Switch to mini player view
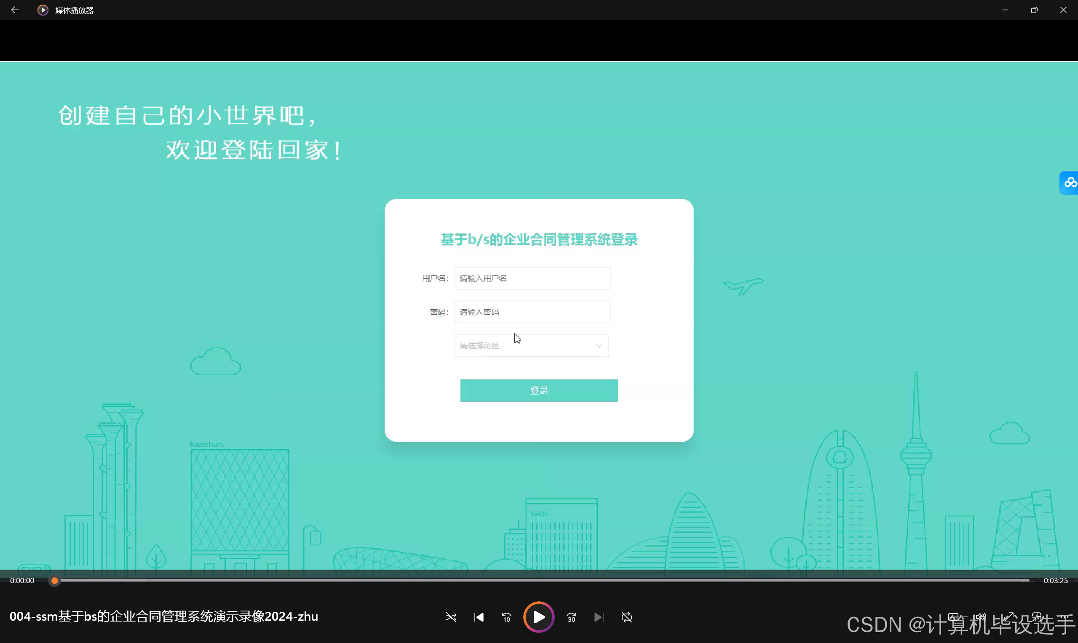The height and width of the screenshot is (643, 1078). (x=1037, y=617)
